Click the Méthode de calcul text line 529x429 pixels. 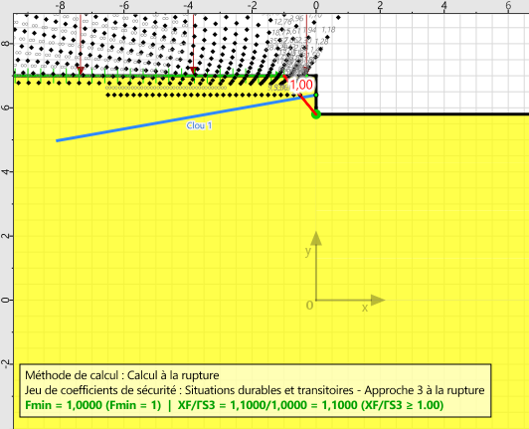122,375
